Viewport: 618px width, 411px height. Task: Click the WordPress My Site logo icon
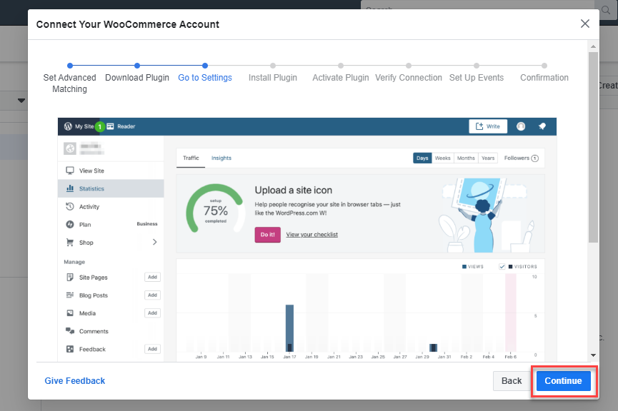68,126
